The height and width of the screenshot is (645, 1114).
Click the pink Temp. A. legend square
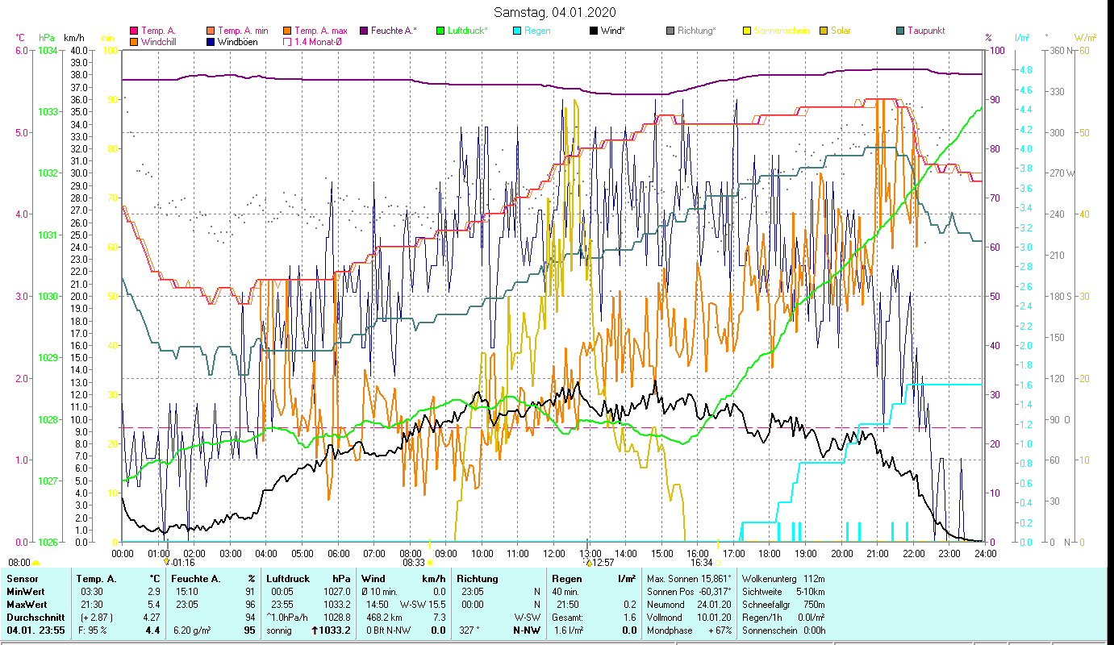(x=134, y=31)
